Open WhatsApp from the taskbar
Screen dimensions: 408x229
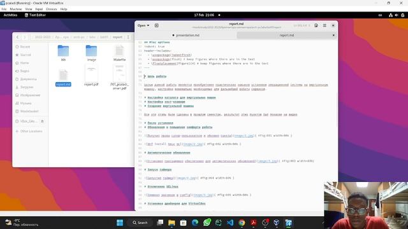point(207,223)
